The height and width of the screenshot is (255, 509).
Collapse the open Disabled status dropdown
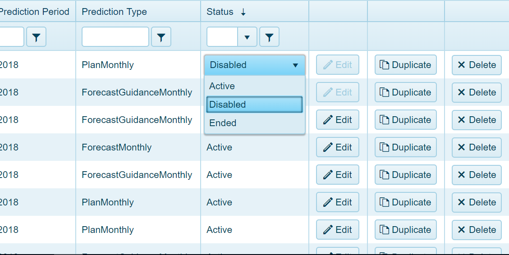[x=295, y=65]
